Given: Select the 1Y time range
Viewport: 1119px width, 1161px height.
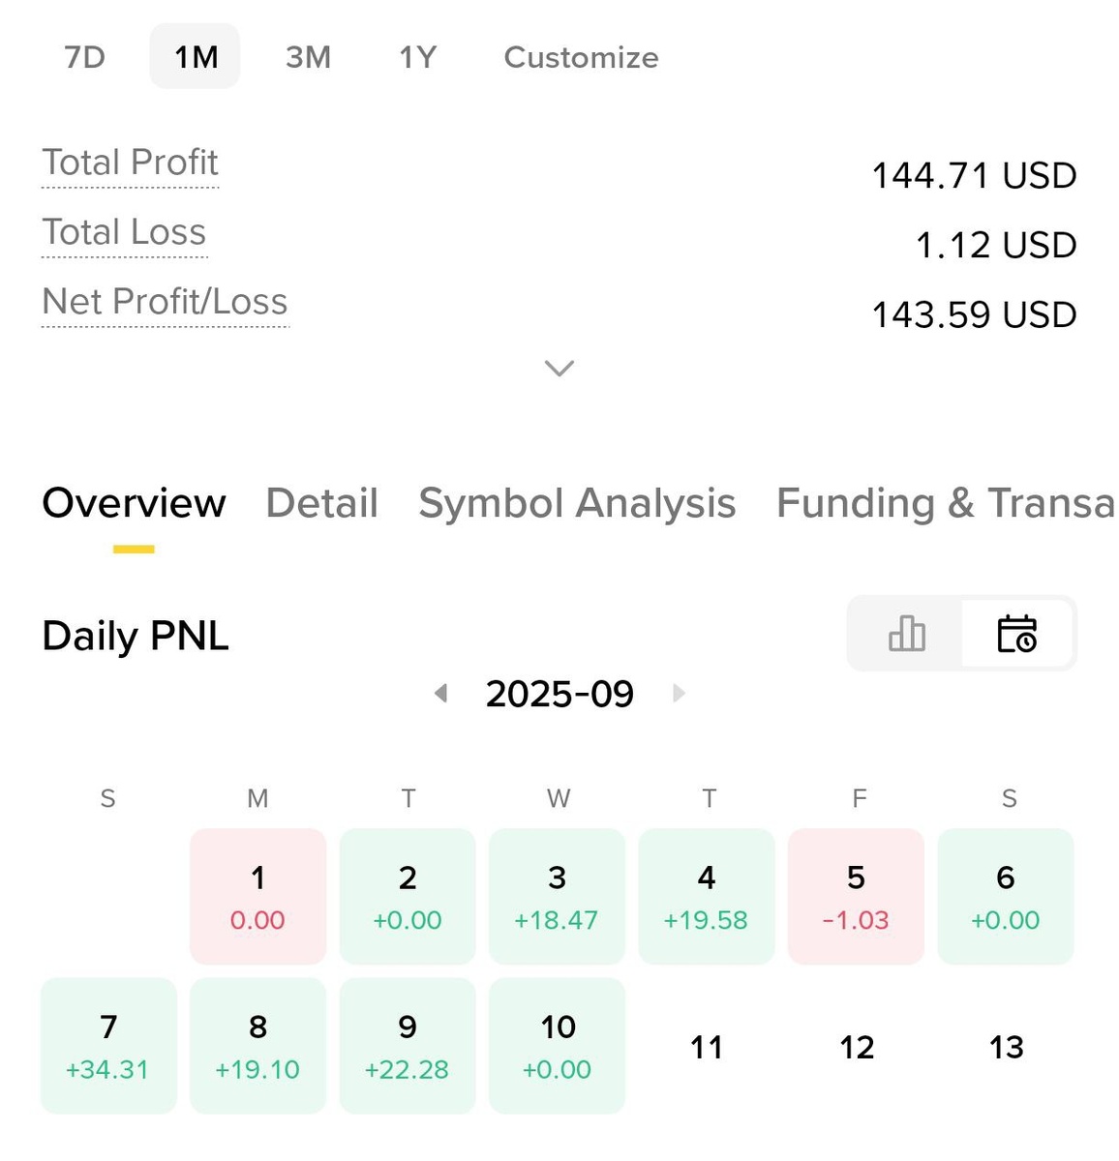Looking at the screenshot, I should point(418,57).
